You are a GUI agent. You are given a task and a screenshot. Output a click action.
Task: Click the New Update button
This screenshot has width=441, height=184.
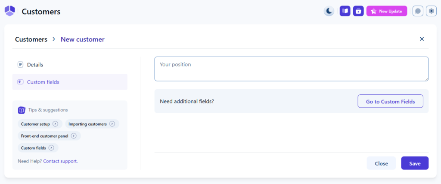tap(386, 11)
